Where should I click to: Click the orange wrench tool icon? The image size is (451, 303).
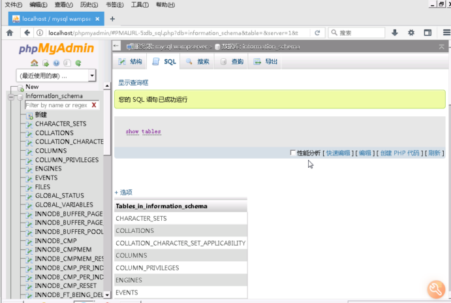[436, 289]
